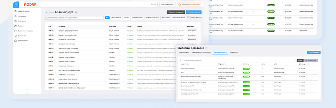The height and width of the screenshot is (108, 336).
Task: Click the blue Создать клаузулу button
Action: 194,12
